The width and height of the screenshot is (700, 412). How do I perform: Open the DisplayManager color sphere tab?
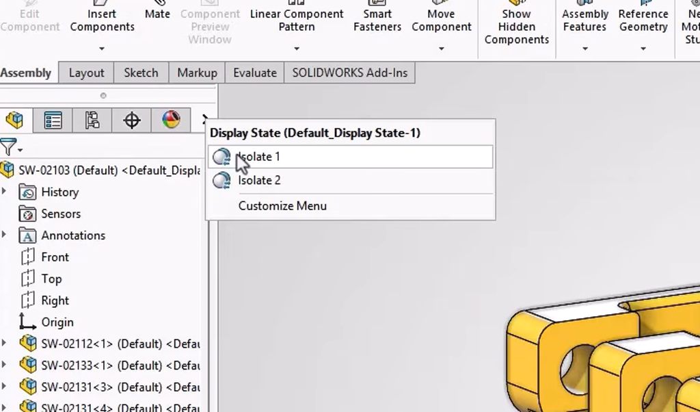(x=171, y=120)
